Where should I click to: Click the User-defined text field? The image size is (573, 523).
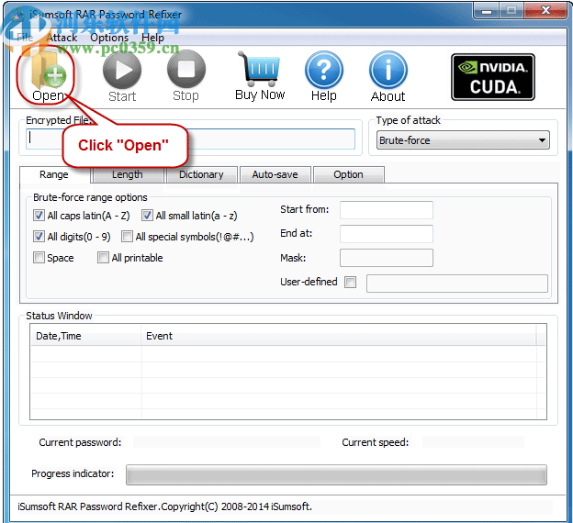coord(457,284)
